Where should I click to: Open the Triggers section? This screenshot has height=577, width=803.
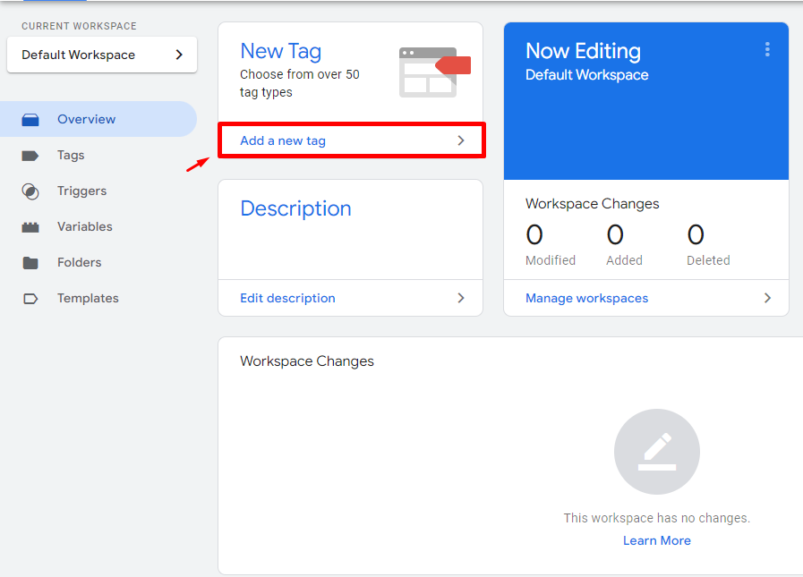(82, 191)
